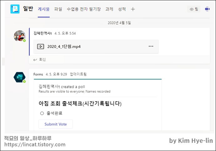The width and height of the screenshot is (216, 151).
Task: Open the 수업용 전자 필기장 tab
Action: pyautogui.click(x=84, y=9)
